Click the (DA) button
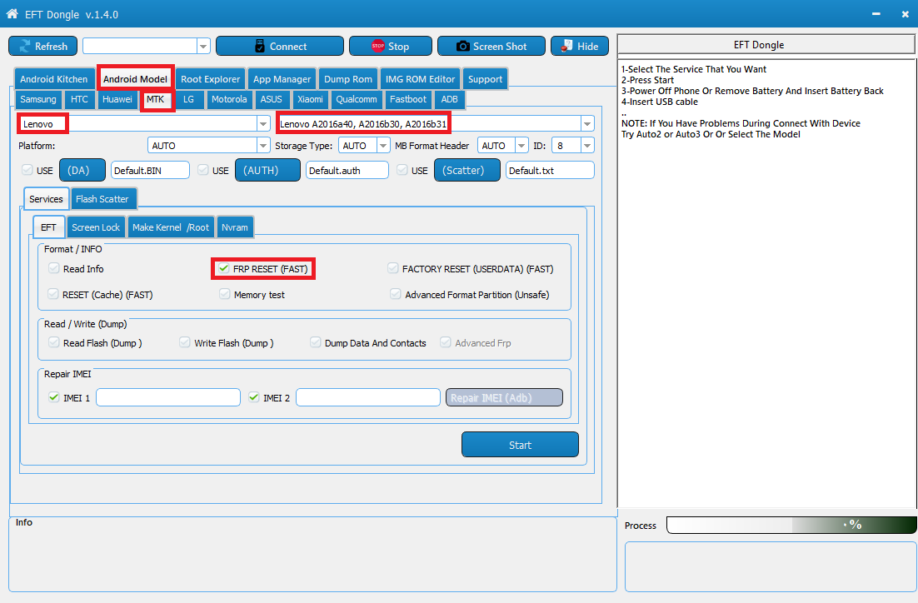The width and height of the screenshot is (918, 603). click(82, 171)
